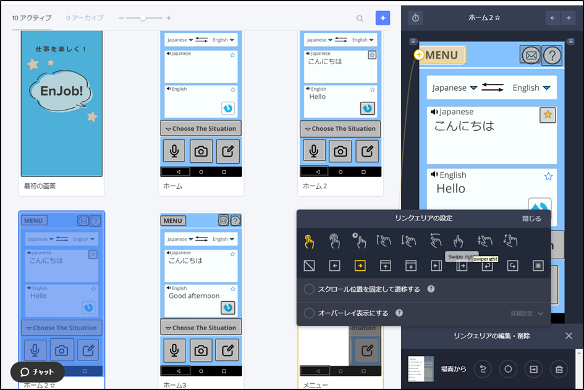Decrease thumbnail size with minus sign
Image resolution: width=584 pixels, height=390 pixels.
(121, 18)
